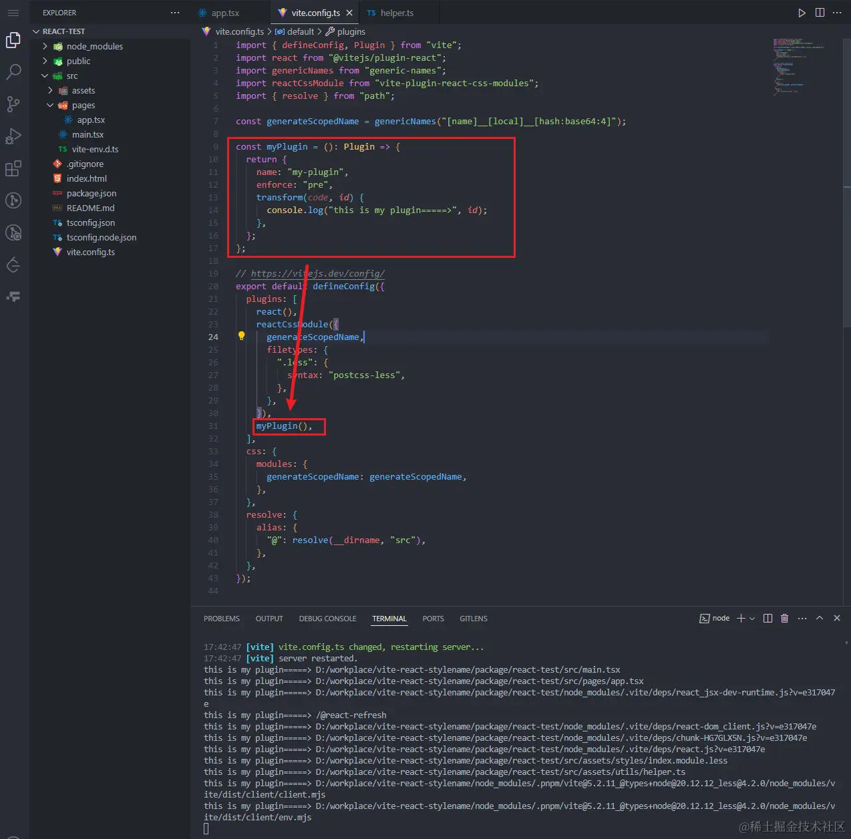Click the terminal input cursor
The image size is (851, 839).
coord(206,829)
